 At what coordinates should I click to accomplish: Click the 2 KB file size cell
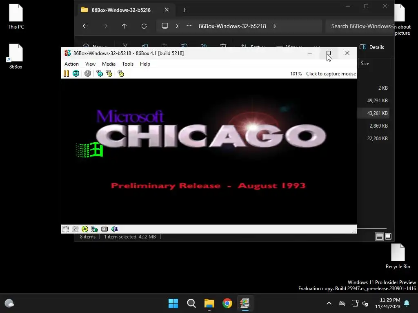click(x=383, y=88)
